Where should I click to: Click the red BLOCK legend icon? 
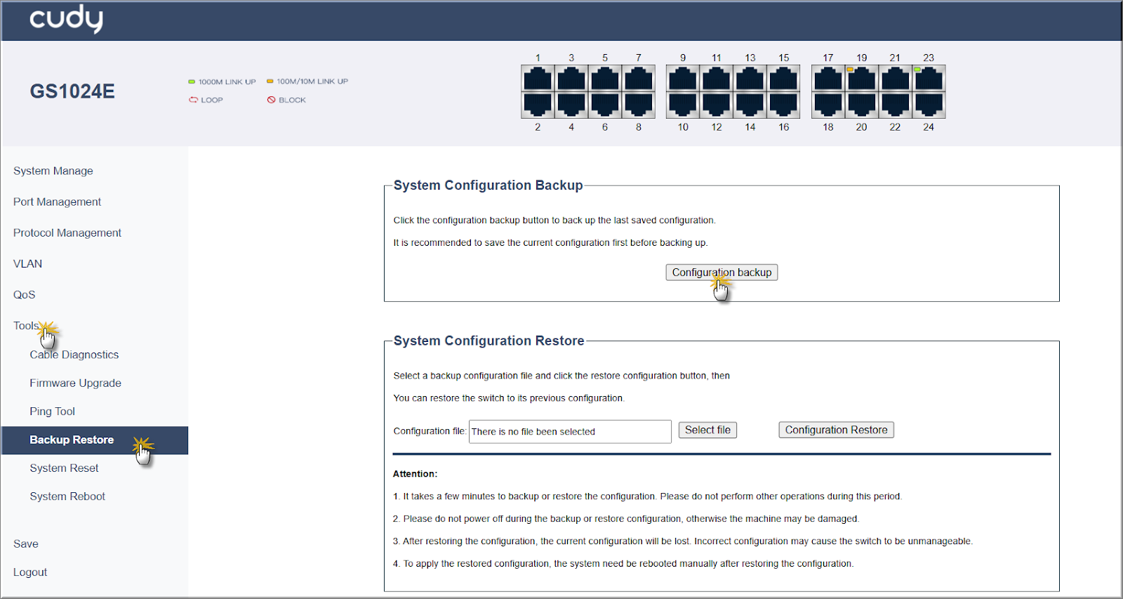pyautogui.click(x=271, y=100)
